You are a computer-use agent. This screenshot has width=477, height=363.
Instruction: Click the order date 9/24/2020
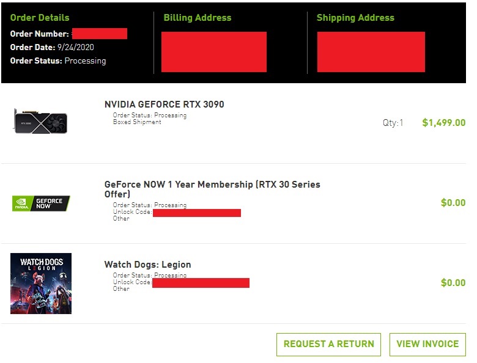pyautogui.click(x=75, y=47)
